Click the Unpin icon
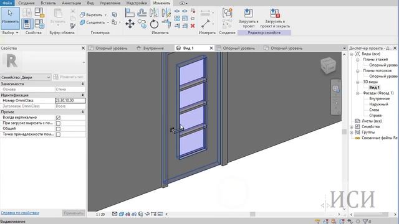Viewport: 399px width, 224px height. click(193, 11)
